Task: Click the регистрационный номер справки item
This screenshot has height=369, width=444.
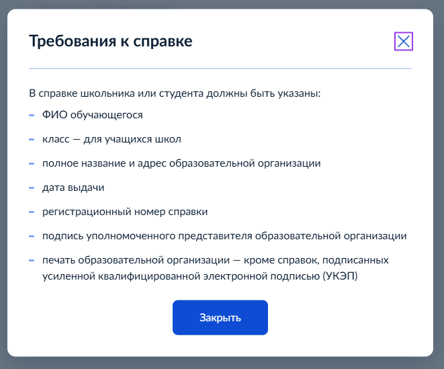Action: pos(125,212)
